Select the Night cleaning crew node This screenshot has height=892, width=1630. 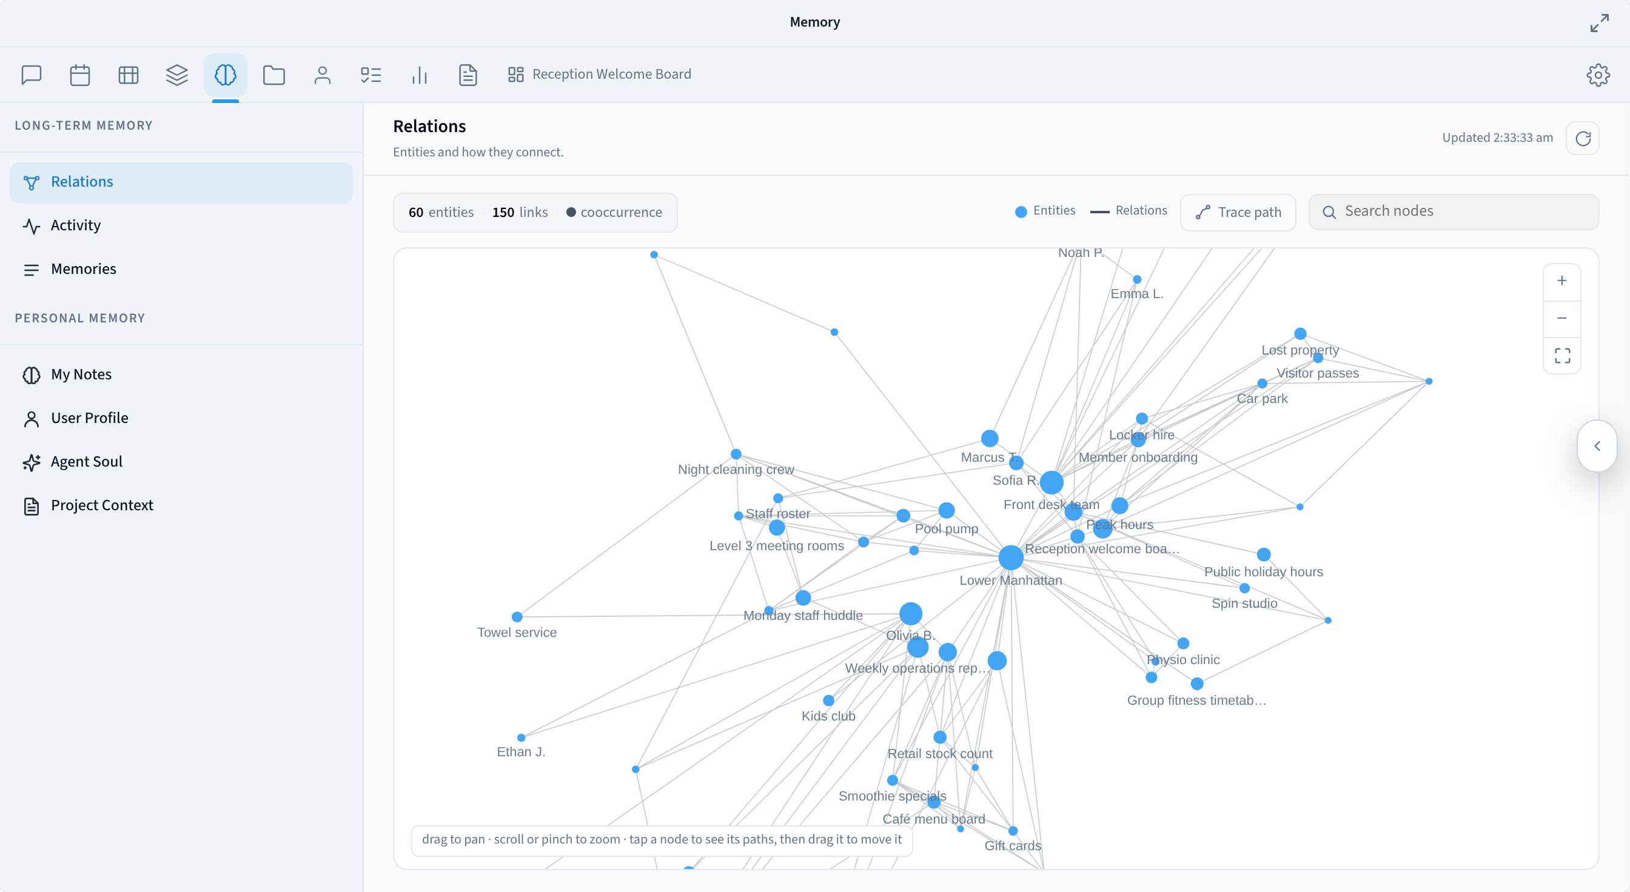(x=736, y=454)
